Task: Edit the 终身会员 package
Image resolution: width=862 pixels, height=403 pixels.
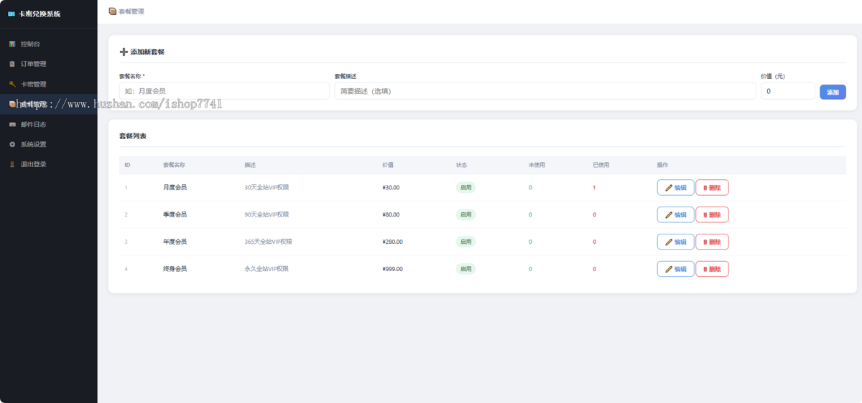Action: [675, 269]
